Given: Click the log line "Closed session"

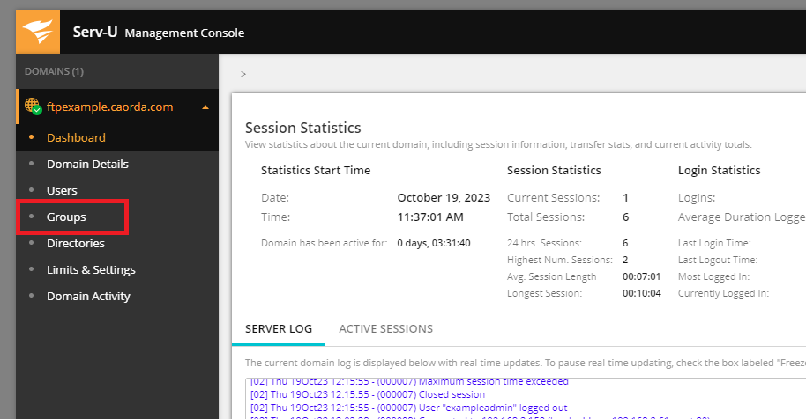Looking at the screenshot, I should pos(368,394).
